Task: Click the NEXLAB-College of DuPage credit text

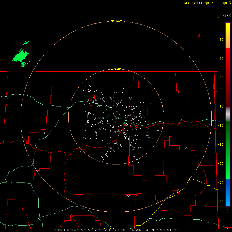Action: (206, 3)
